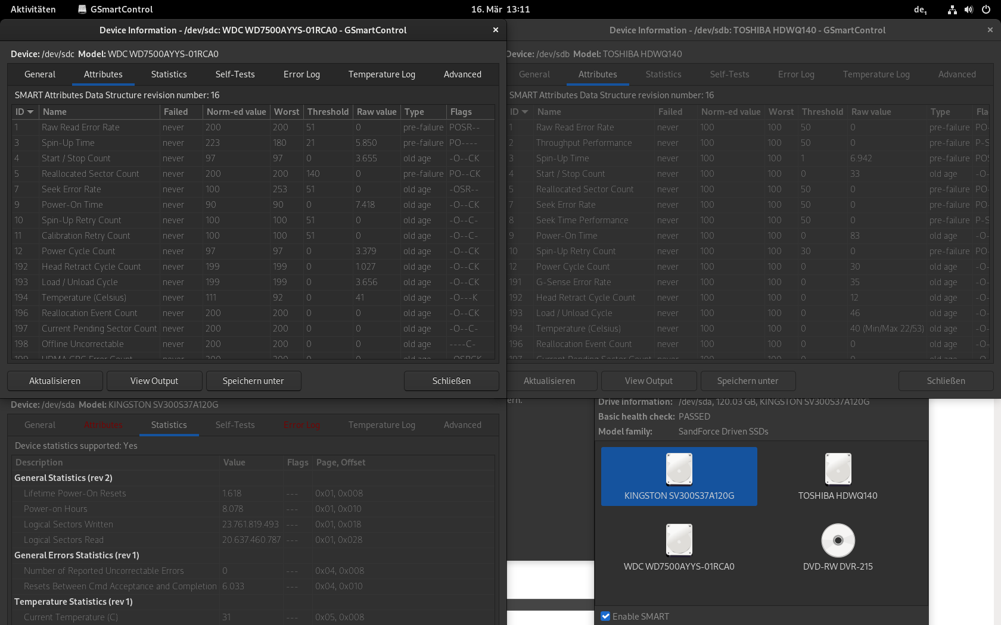Toggle the Enable SMART checkbox
Screen dimensions: 1001x625
[x=605, y=617]
